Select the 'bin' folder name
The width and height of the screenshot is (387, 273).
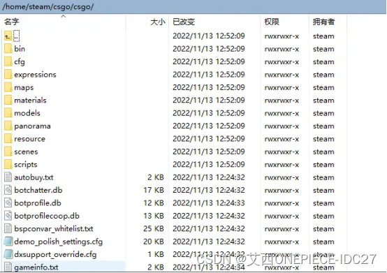pyautogui.click(x=20, y=49)
